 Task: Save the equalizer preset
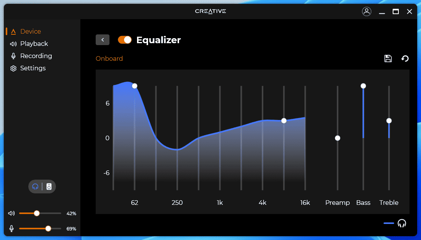388,58
